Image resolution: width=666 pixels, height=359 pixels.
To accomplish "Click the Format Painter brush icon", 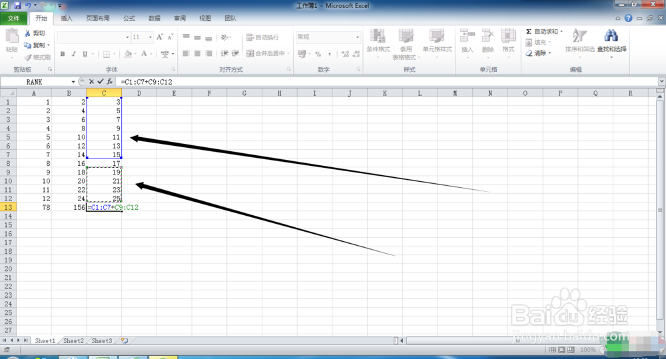I will click(28, 57).
